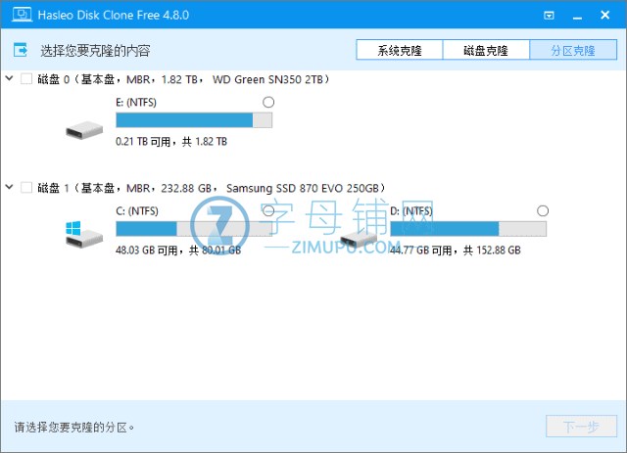
Task: Click the 下一步 button
Action: click(581, 427)
